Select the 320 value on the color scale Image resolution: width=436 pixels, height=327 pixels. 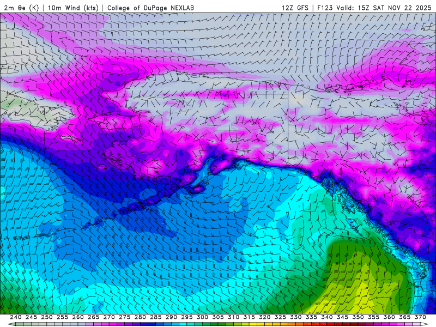click(x=265, y=317)
